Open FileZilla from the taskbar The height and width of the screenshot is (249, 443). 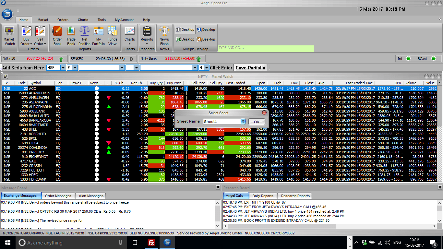[x=151, y=243]
